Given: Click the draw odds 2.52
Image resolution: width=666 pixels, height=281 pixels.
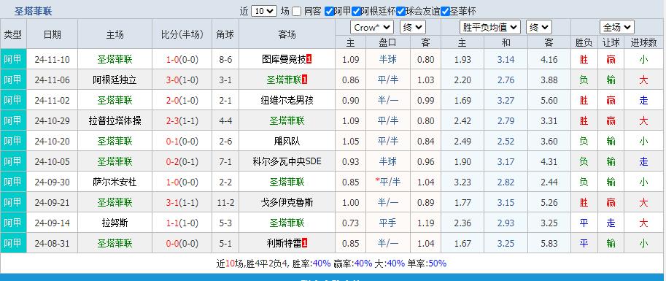Looking at the screenshot, I should 506,141.
